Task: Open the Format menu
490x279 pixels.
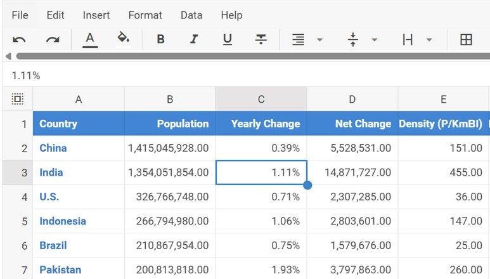Action: pos(145,15)
